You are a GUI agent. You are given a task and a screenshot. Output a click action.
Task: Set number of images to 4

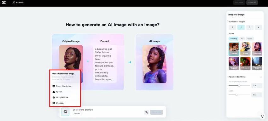coord(259,27)
